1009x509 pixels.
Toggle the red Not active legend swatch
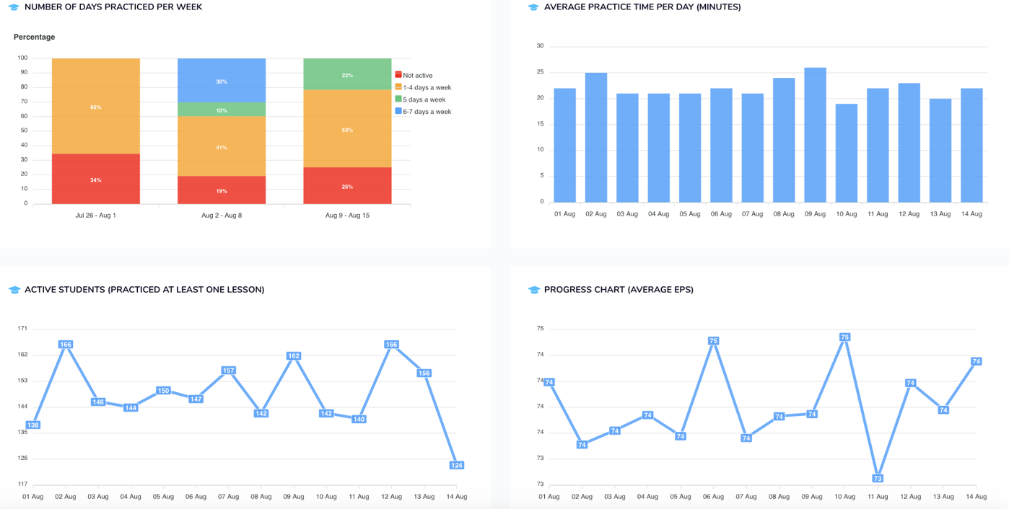pos(398,75)
